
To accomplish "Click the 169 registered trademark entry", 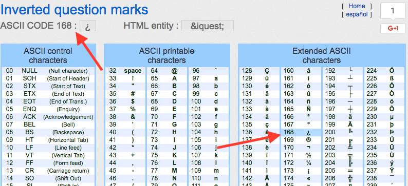I will [301, 140].
